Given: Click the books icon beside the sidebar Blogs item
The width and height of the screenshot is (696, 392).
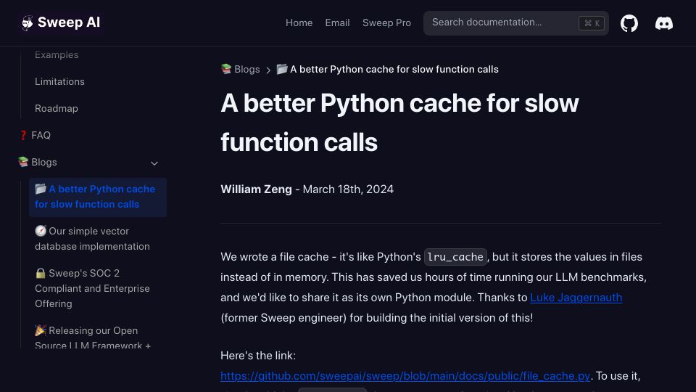Looking at the screenshot, I should [23, 162].
